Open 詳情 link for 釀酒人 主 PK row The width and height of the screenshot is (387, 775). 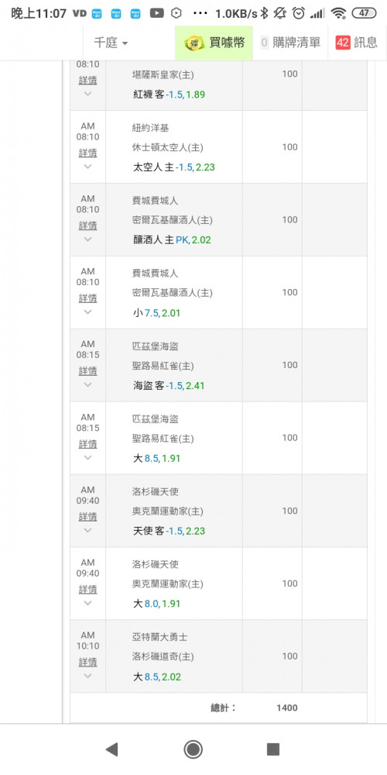click(88, 226)
